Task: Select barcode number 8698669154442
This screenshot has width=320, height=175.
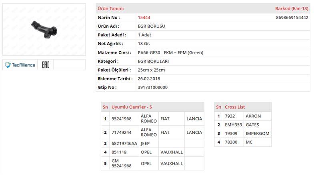Action: (x=292, y=18)
